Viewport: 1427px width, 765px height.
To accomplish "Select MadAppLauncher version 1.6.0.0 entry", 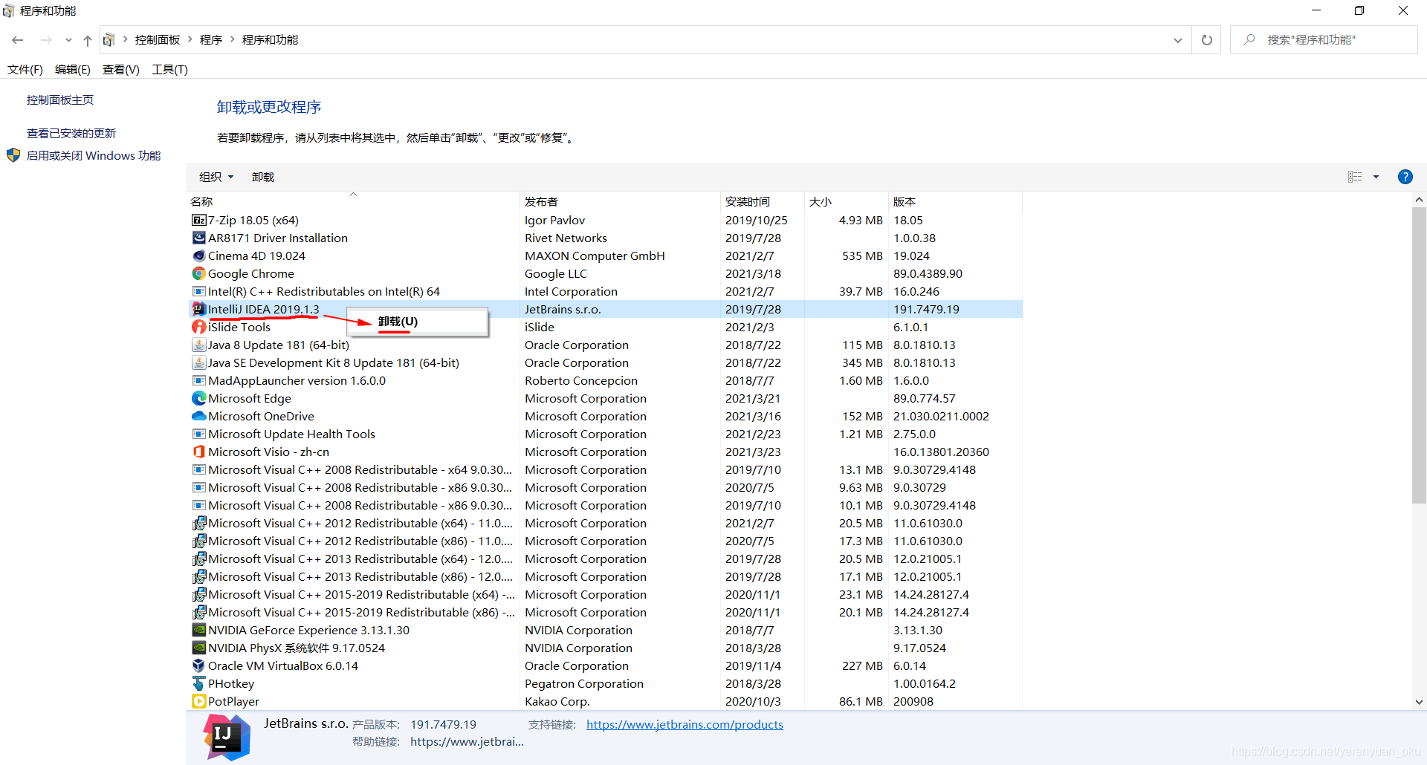I will pos(605,380).
